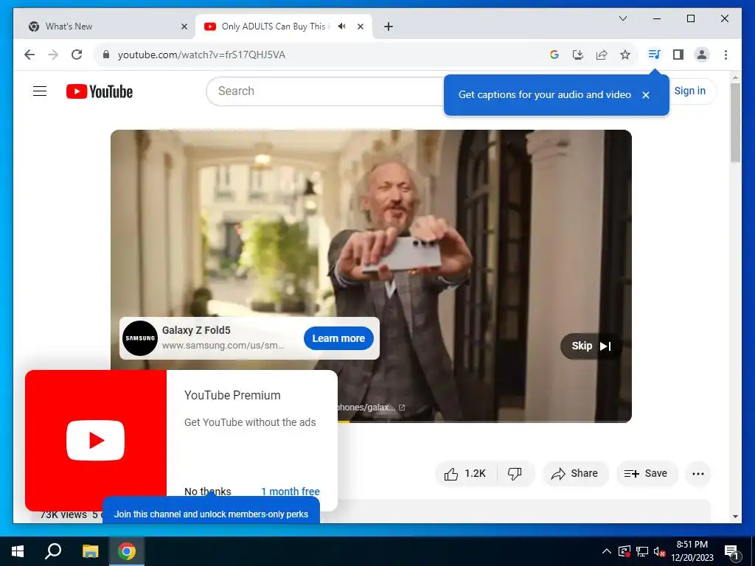Open Windows taskbar search
This screenshot has height=566, width=755.
[x=53, y=551]
